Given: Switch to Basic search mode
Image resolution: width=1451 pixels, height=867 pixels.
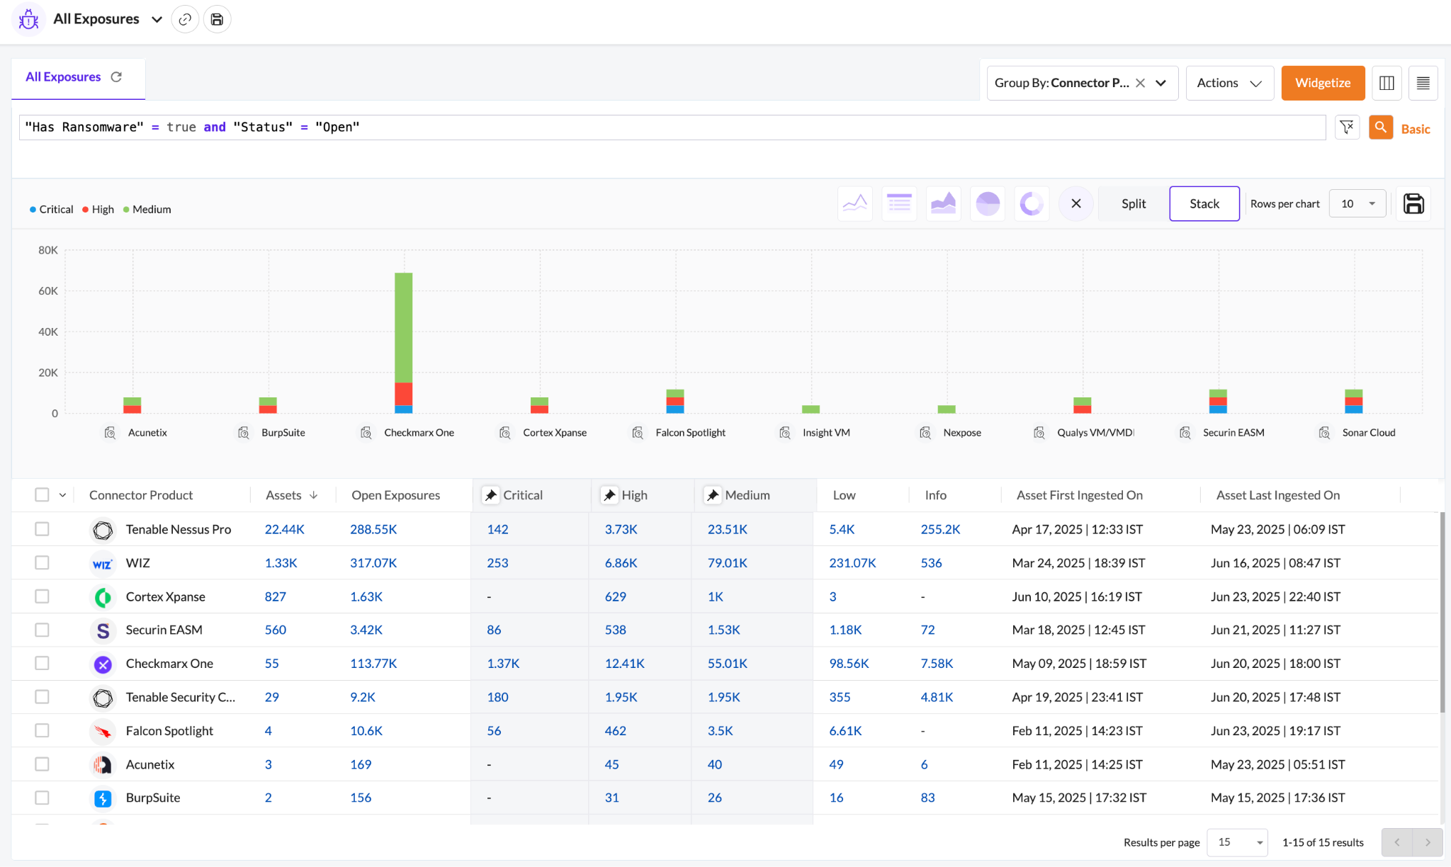Looking at the screenshot, I should (1416, 129).
